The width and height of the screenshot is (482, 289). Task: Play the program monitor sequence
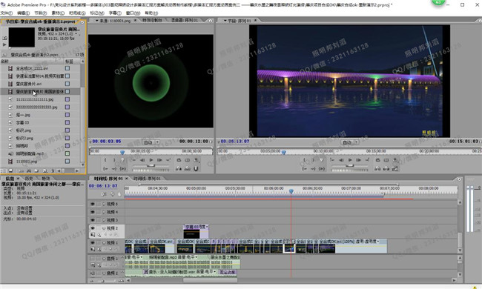pos(350,160)
